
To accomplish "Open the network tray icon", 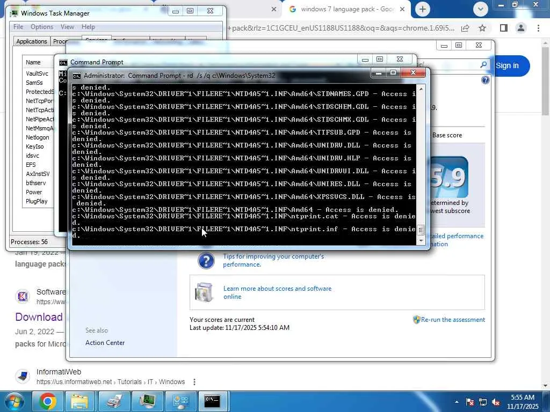I will 483,402.
